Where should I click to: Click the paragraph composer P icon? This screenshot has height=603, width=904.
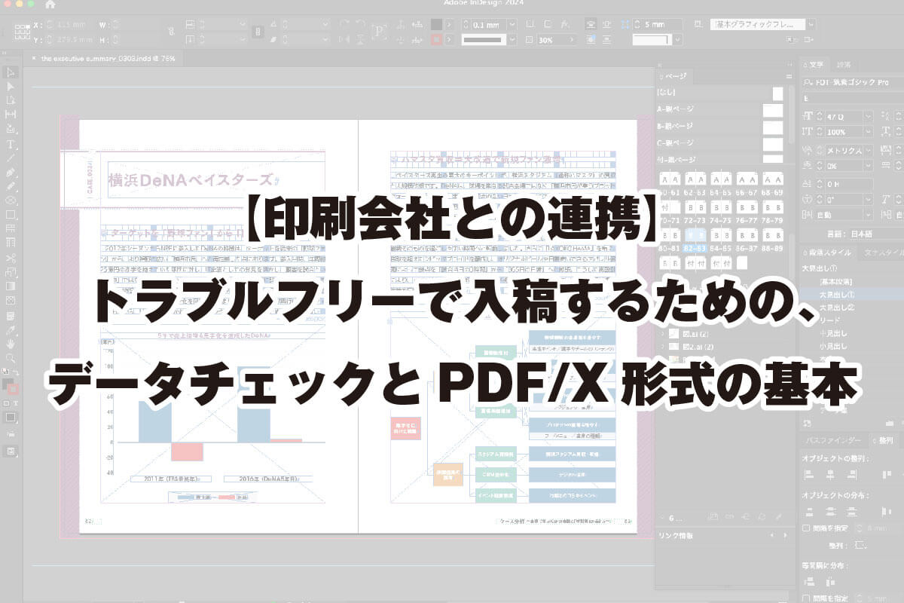coord(379,32)
